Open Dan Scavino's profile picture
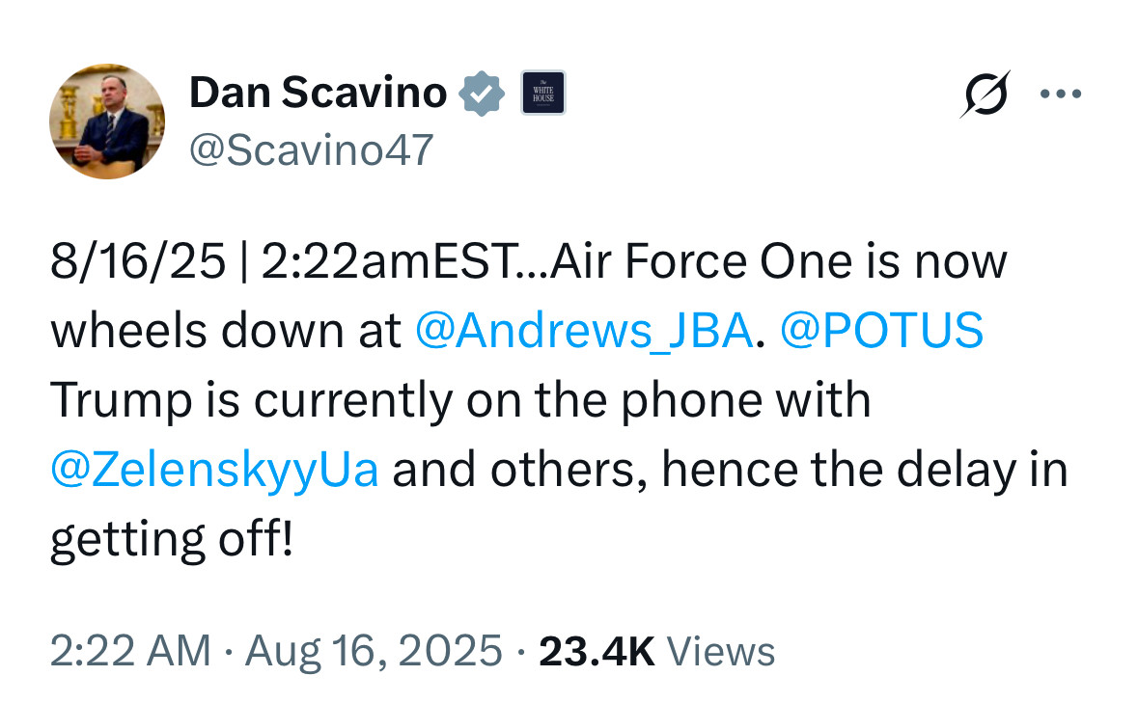 pyautogui.click(x=106, y=122)
